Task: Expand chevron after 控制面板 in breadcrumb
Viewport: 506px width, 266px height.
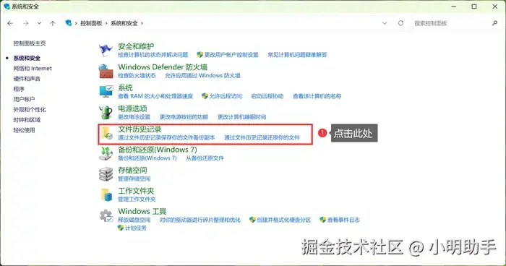Action: coord(106,23)
